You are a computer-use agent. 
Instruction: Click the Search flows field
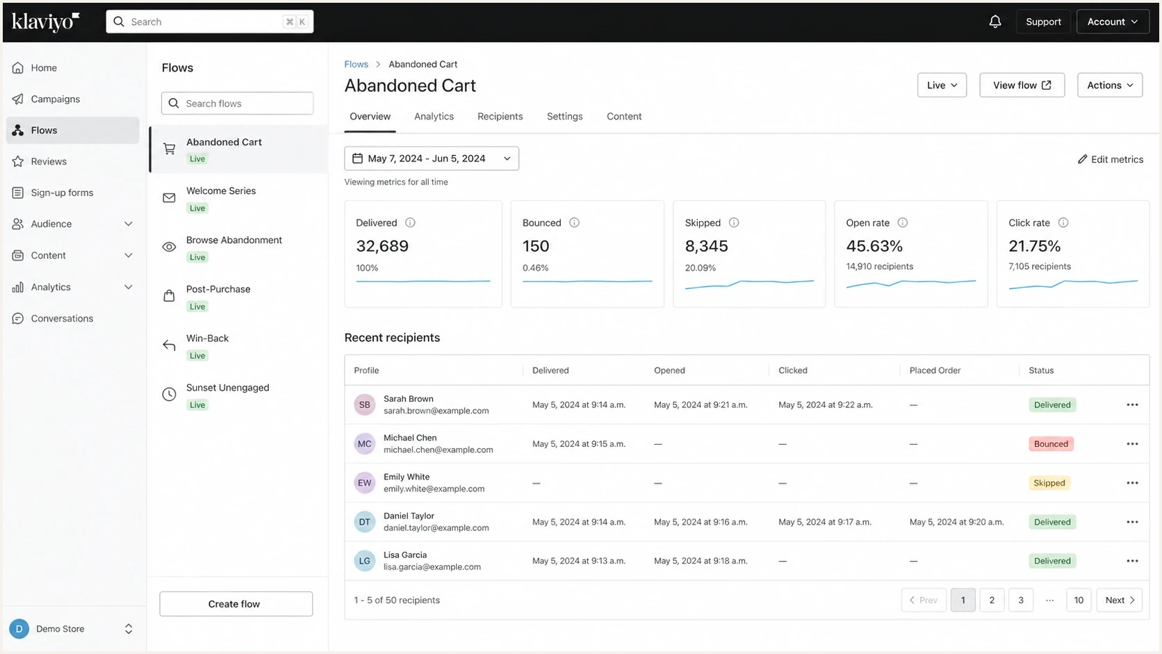tap(237, 103)
